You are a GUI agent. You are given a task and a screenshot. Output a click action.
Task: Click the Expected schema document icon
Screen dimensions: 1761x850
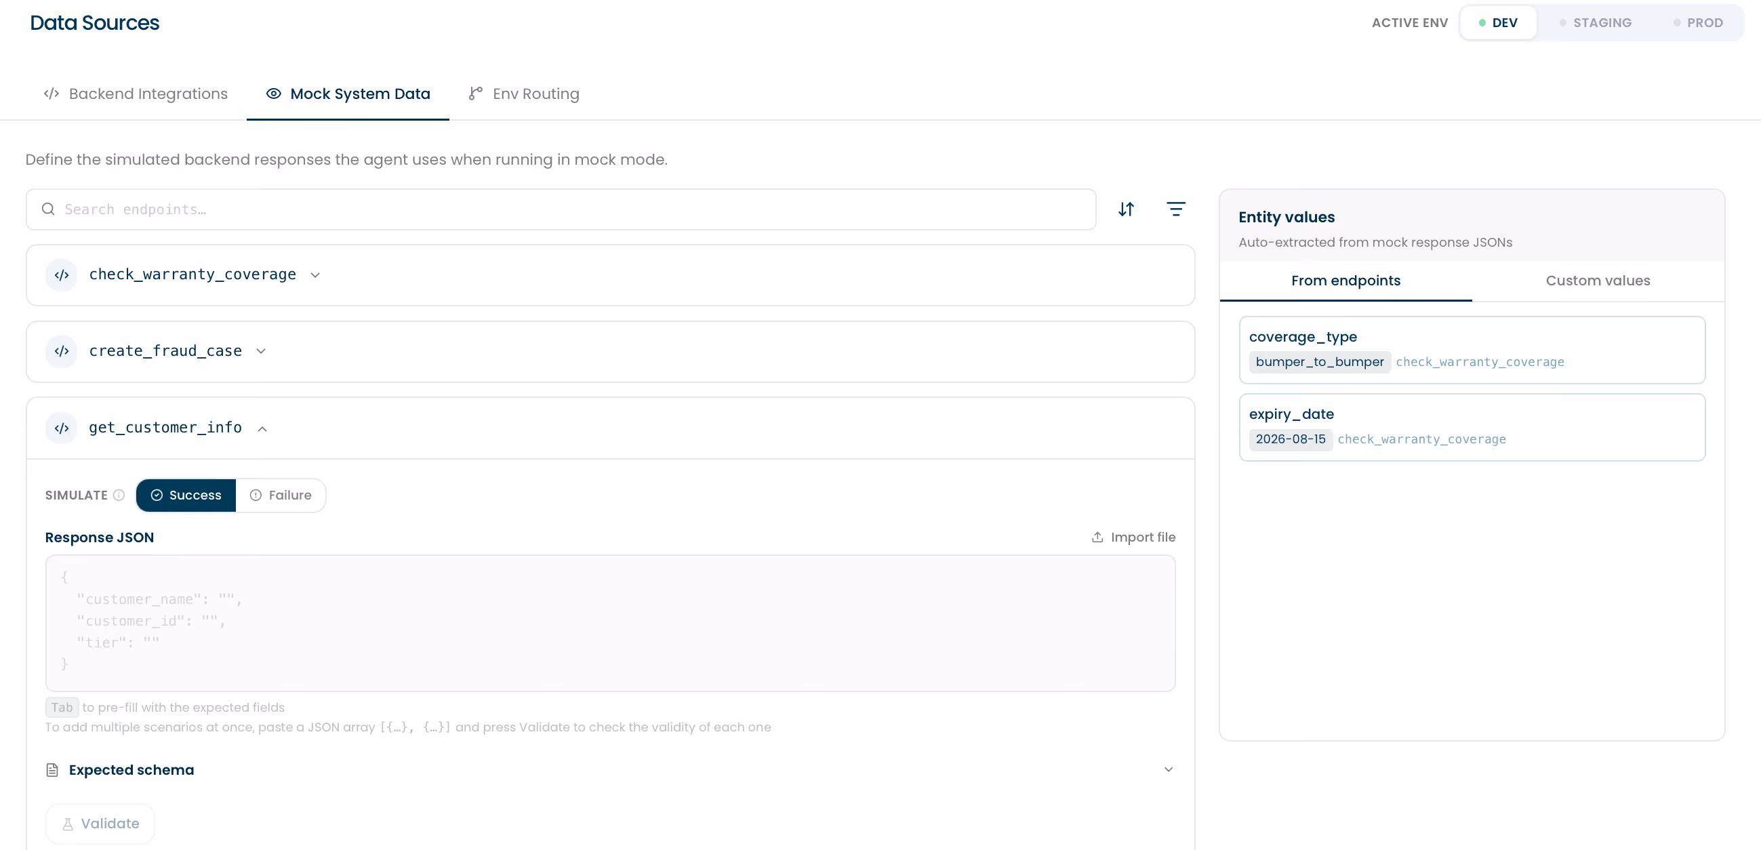point(52,770)
